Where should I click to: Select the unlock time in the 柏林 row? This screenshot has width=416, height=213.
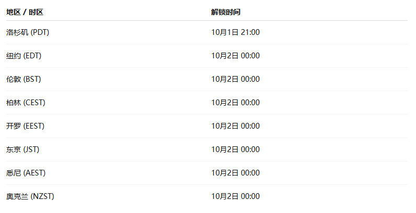[235, 103]
